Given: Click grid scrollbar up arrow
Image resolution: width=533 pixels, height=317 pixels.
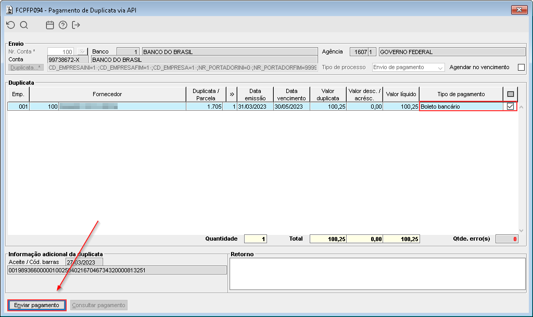Looking at the screenshot, I should pyautogui.click(x=521, y=107).
